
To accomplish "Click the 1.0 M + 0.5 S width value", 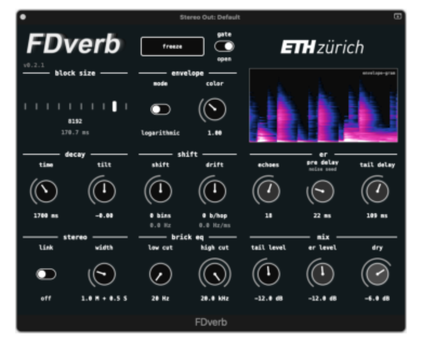I will click(x=104, y=298).
